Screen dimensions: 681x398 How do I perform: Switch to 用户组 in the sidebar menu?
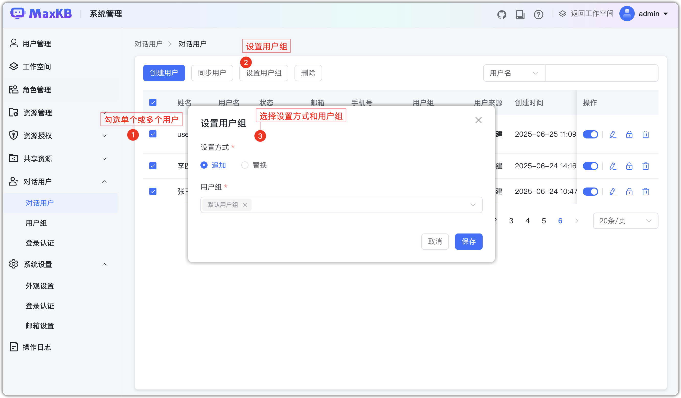point(36,223)
